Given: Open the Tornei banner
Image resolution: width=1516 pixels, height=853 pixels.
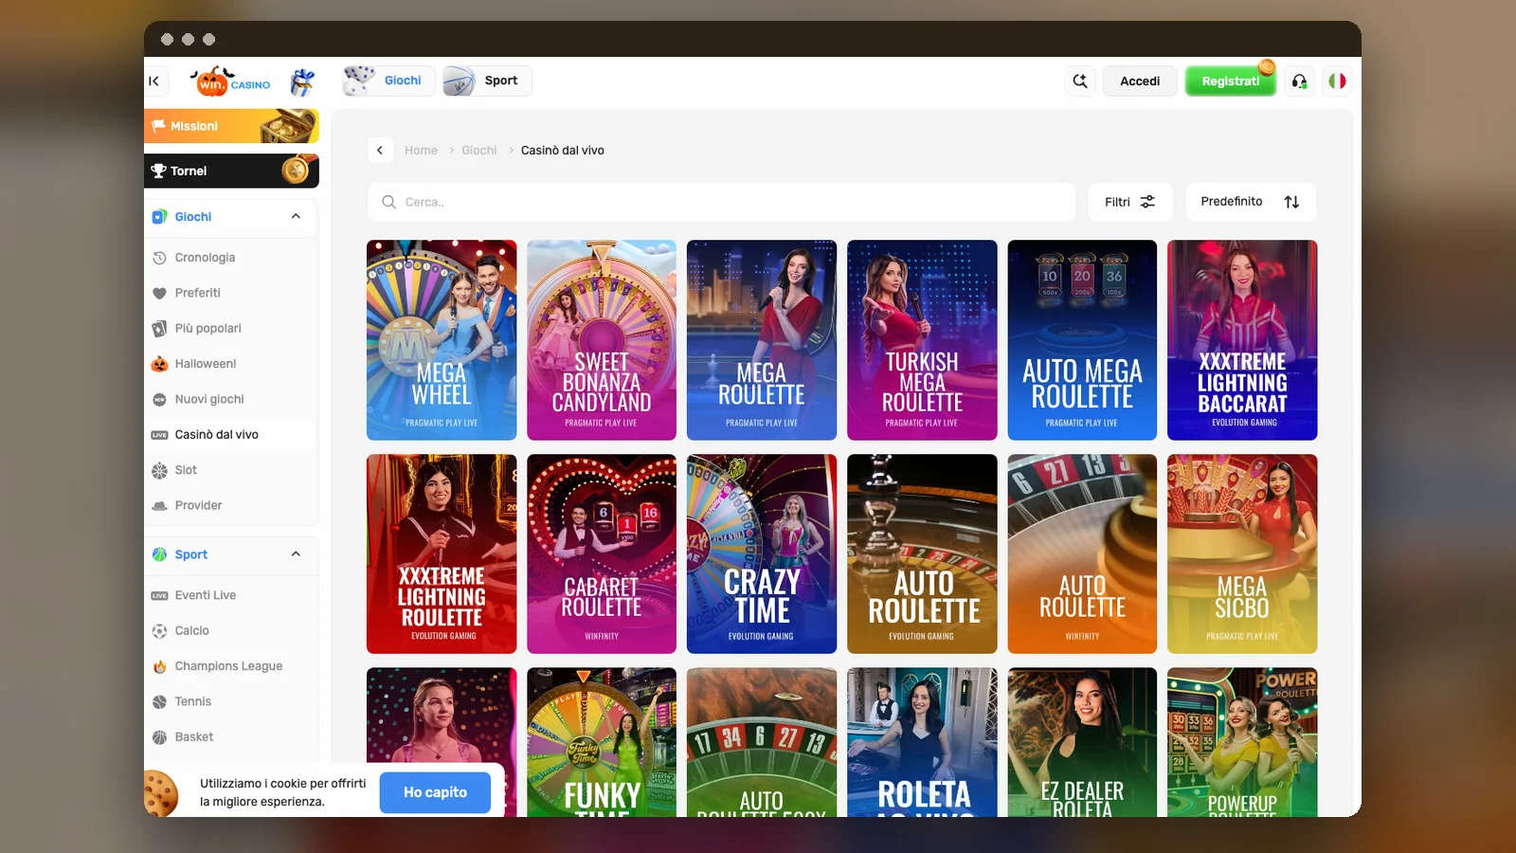Looking at the screenshot, I should coord(231,171).
